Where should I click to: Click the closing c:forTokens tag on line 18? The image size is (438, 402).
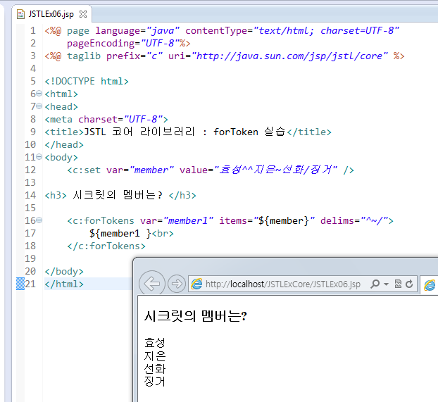pyautogui.click(x=106, y=246)
